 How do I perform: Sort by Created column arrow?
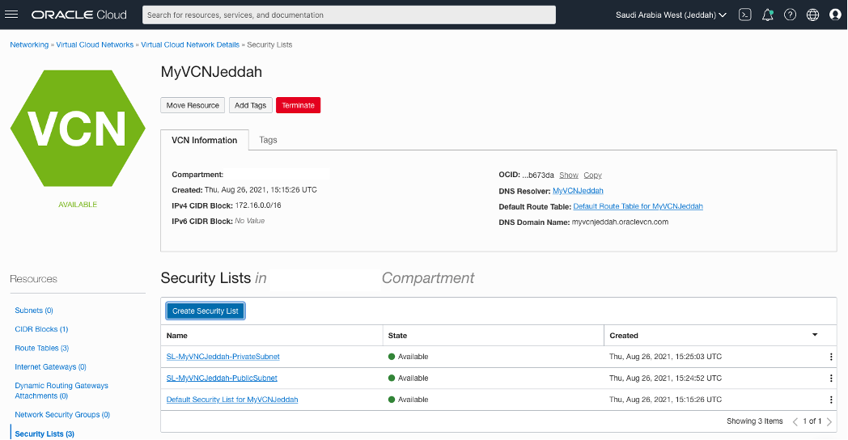tap(815, 335)
